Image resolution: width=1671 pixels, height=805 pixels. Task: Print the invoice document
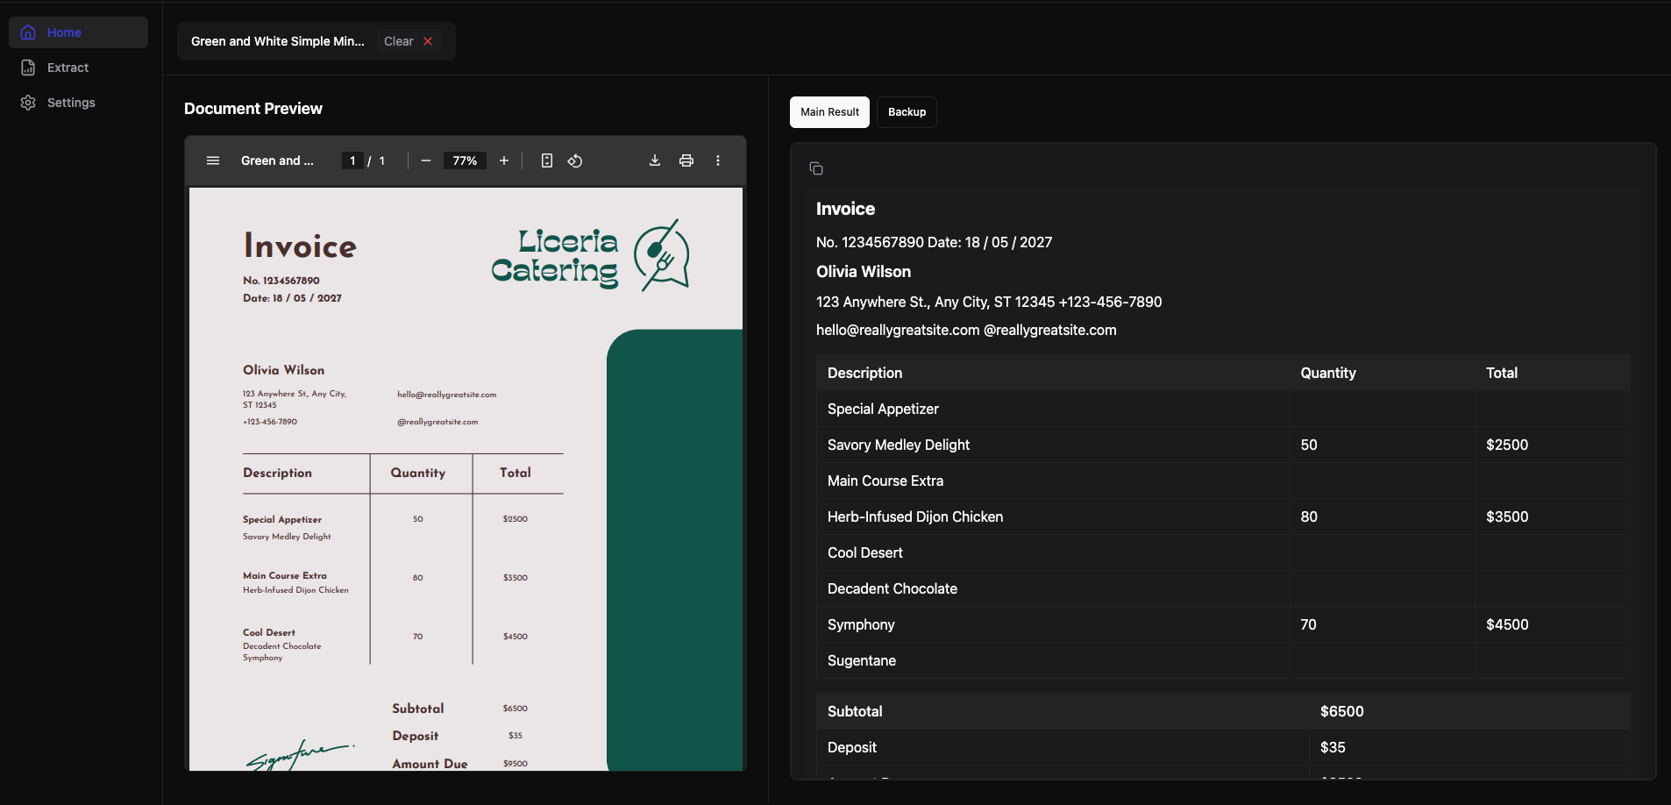[x=686, y=160]
